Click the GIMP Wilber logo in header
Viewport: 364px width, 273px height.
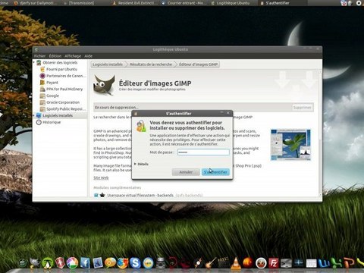click(104, 86)
